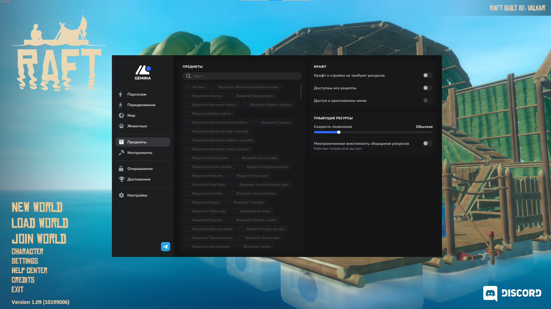Click the Передвижение running figure icon

(x=121, y=105)
